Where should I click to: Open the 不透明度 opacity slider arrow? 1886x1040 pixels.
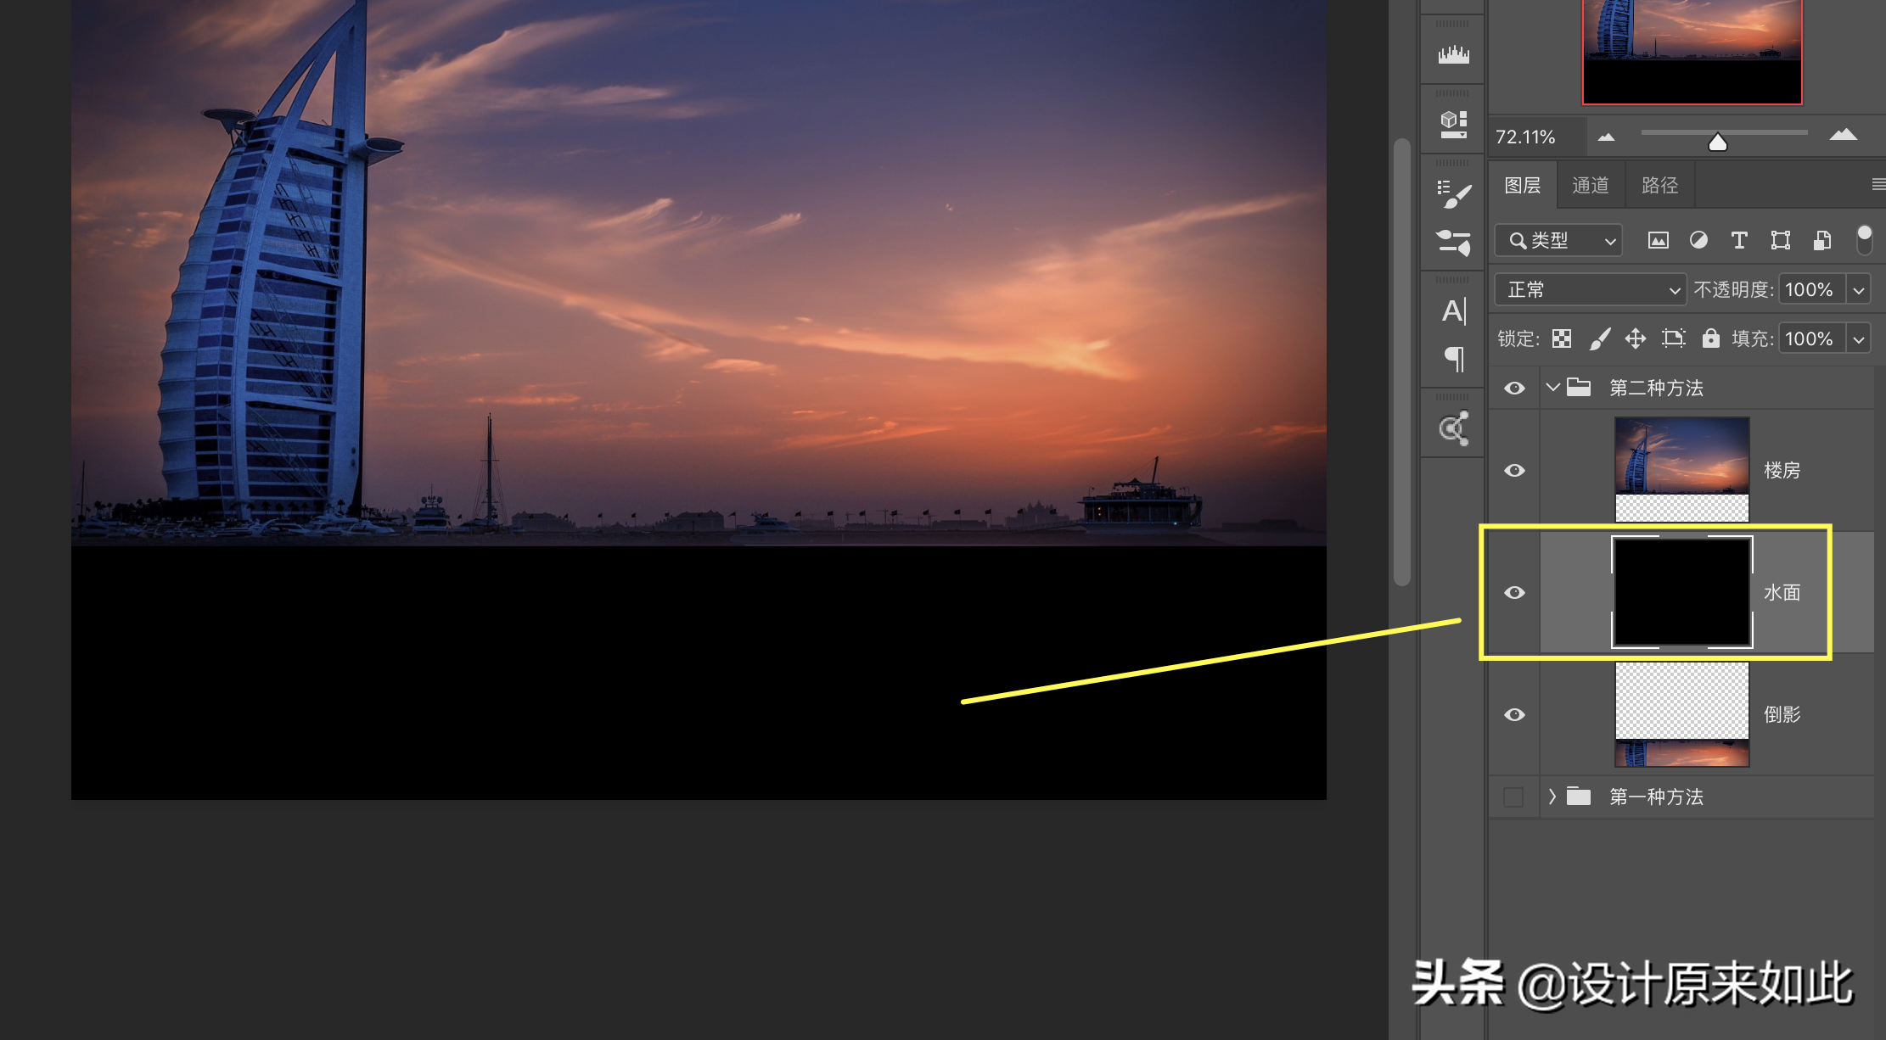coord(1859,290)
